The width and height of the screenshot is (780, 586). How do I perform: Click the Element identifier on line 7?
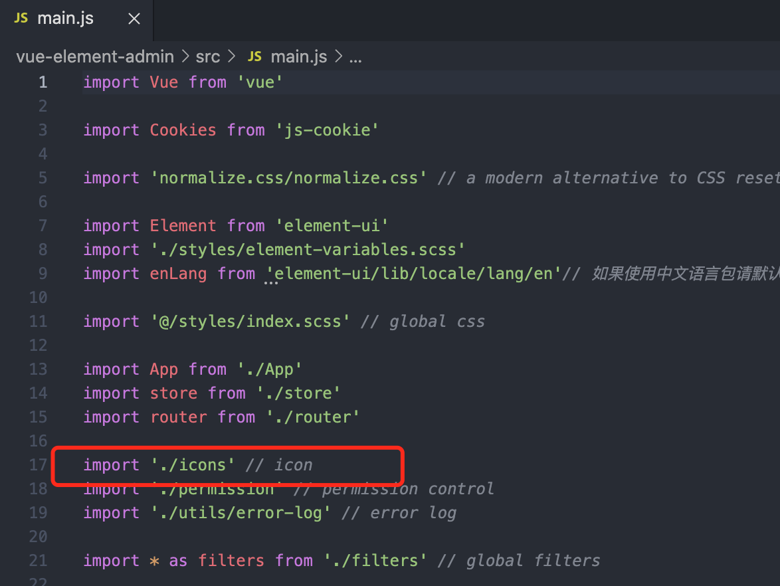click(x=183, y=226)
